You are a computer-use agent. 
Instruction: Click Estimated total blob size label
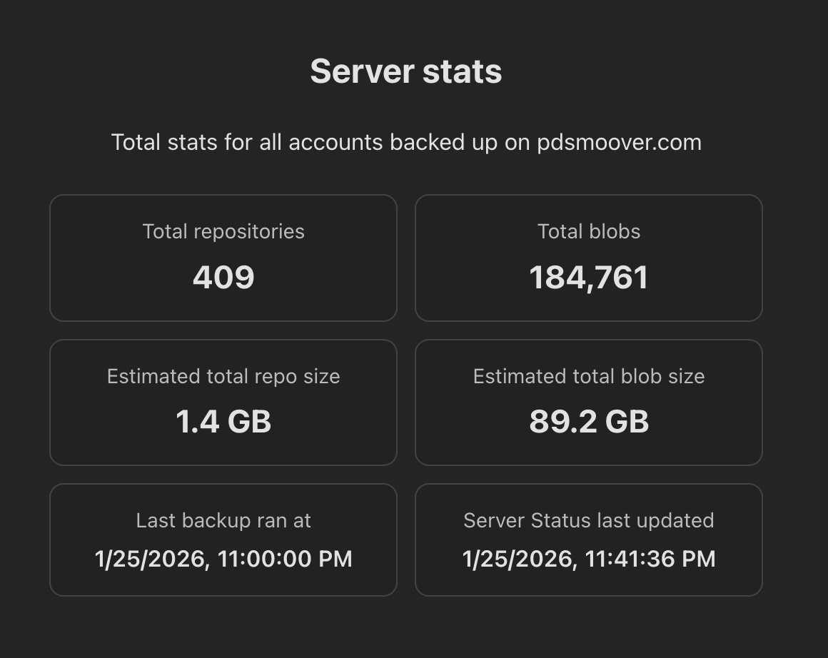coord(589,376)
